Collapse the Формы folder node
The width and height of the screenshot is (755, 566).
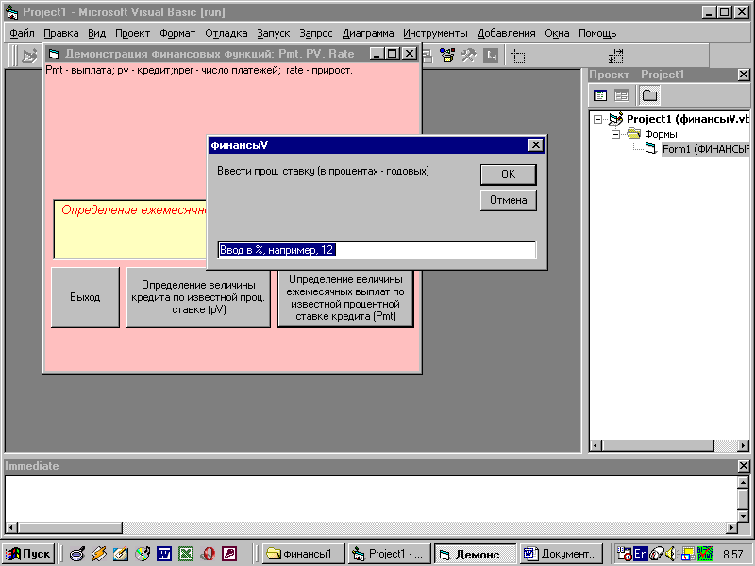615,134
